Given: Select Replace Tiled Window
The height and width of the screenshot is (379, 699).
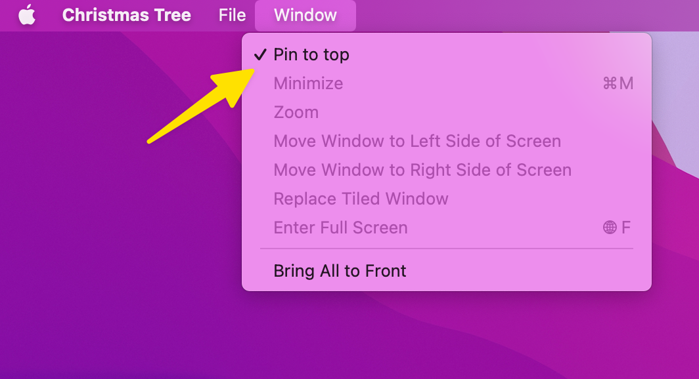Looking at the screenshot, I should click(361, 199).
